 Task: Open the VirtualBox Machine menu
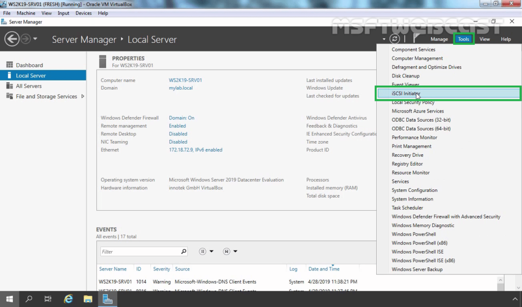[26, 13]
